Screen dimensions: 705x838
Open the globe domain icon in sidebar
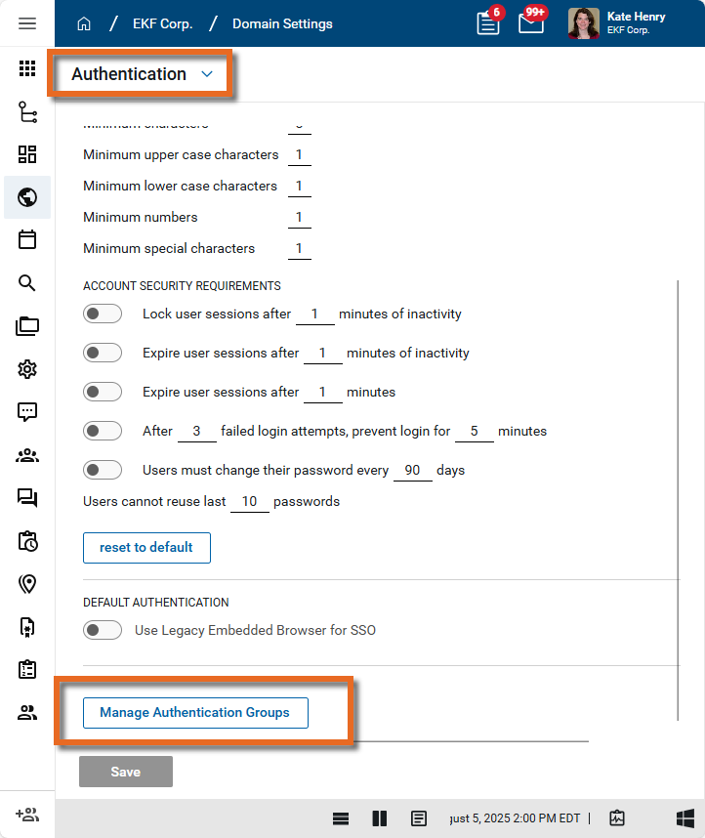27,197
